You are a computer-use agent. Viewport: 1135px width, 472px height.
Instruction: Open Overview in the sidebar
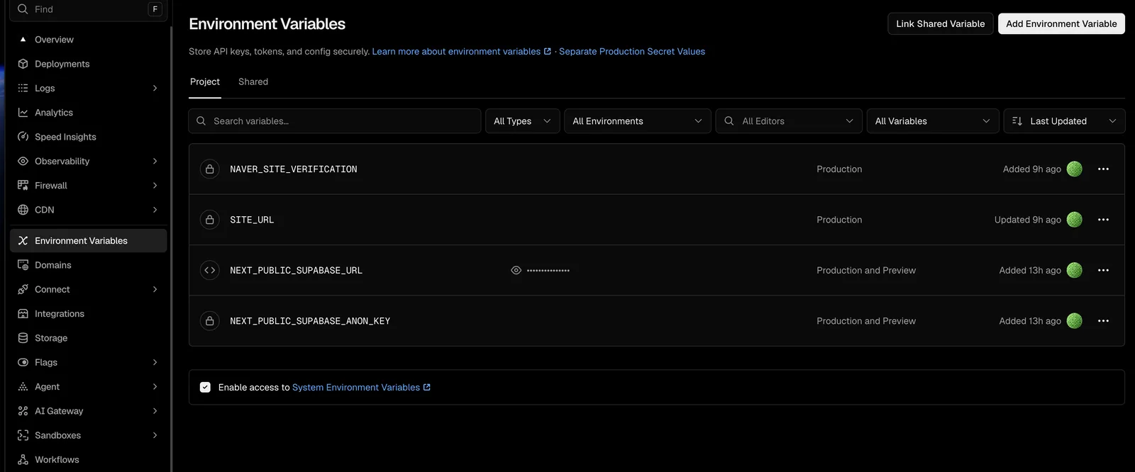89,40
